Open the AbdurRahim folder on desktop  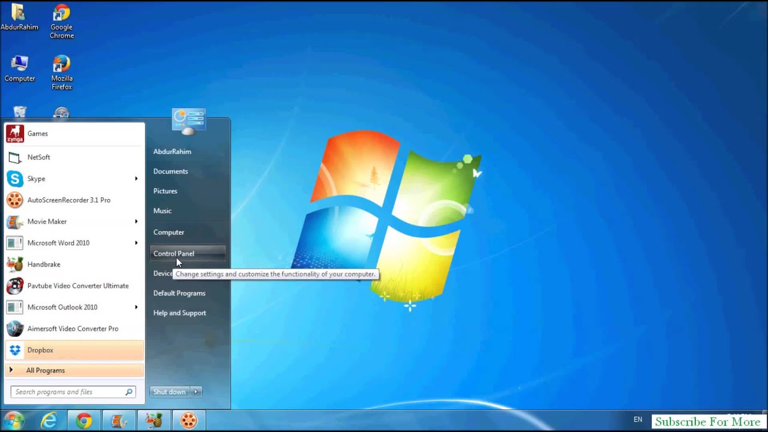[19, 17]
